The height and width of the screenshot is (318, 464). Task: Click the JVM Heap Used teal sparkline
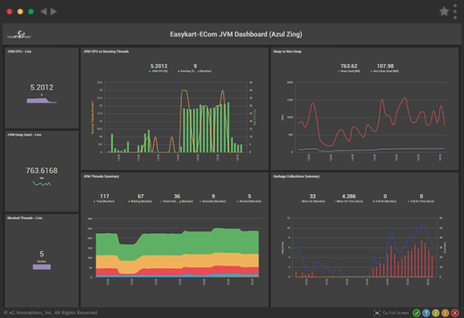42,184
